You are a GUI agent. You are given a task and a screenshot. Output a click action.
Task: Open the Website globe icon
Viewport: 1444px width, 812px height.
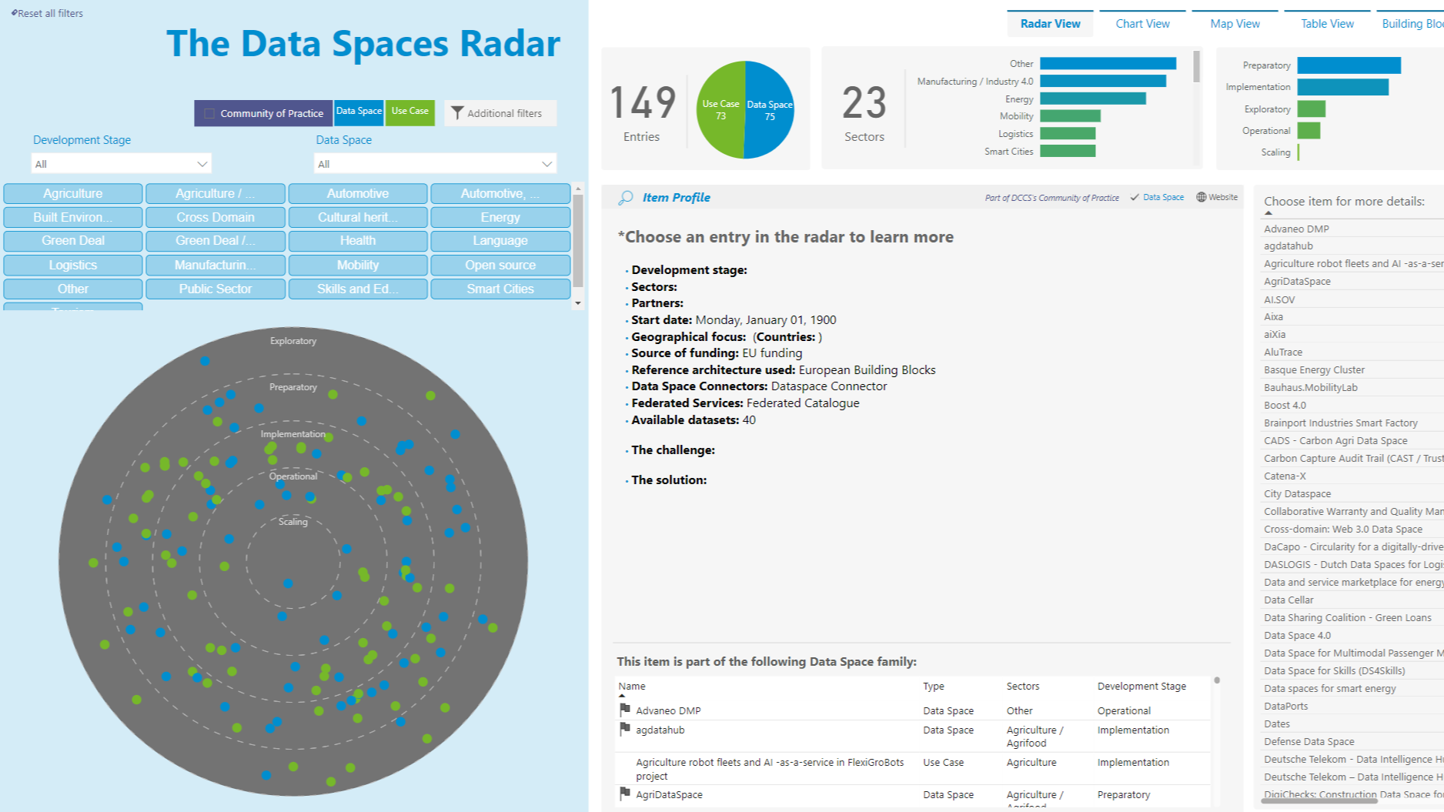1201,197
